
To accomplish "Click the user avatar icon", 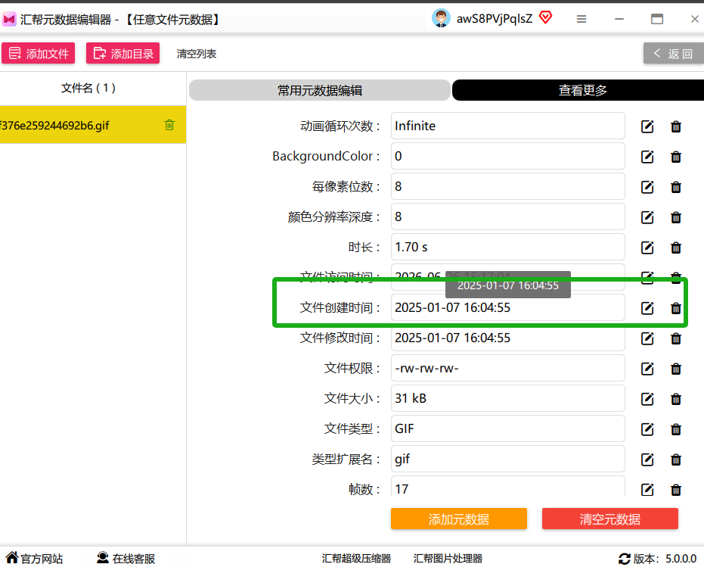I will click(441, 18).
